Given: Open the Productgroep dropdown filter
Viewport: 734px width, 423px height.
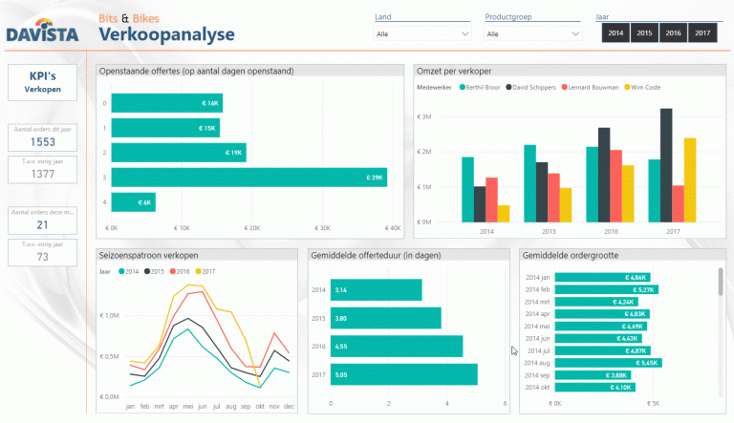Looking at the screenshot, I should click(532, 33).
